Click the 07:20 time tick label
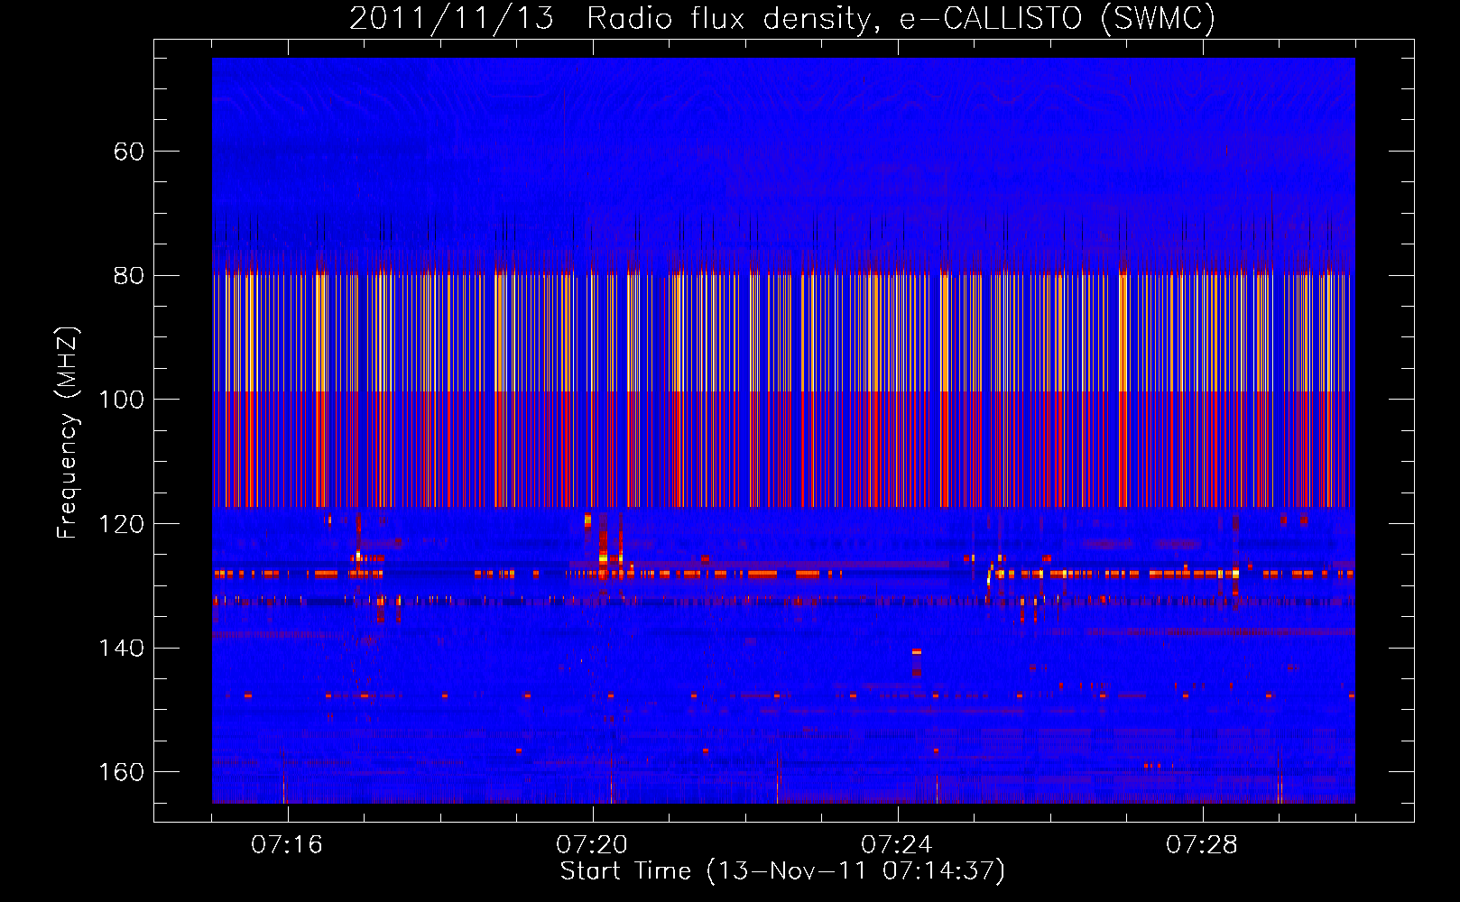Image resolution: width=1460 pixels, height=902 pixels. pyautogui.click(x=592, y=845)
